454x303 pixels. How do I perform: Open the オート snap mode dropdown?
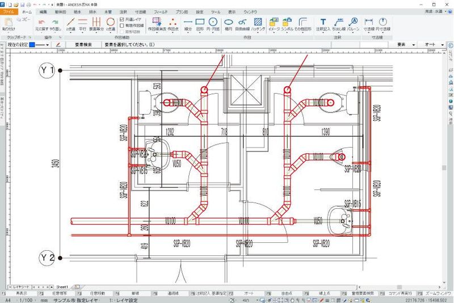coord(434,45)
